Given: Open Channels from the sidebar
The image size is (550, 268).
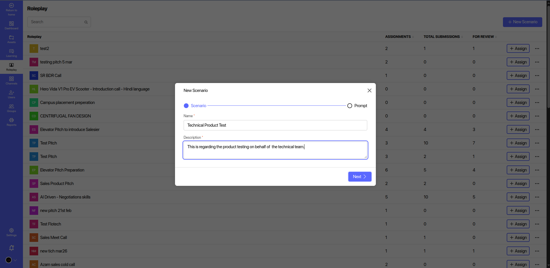Looking at the screenshot, I should [11, 80].
